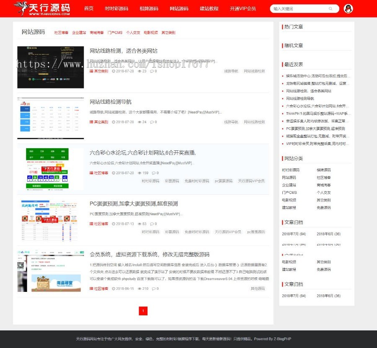Open recent post 娱乐城活动中心 in sidebar
Image resolution: width=377 pixels, height=348 pixels.
318,76
